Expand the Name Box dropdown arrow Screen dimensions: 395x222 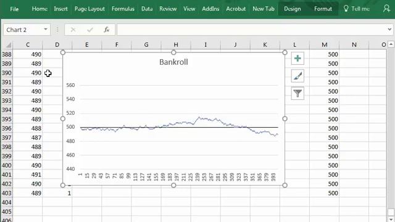pyautogui.click(x=46, y=30)
